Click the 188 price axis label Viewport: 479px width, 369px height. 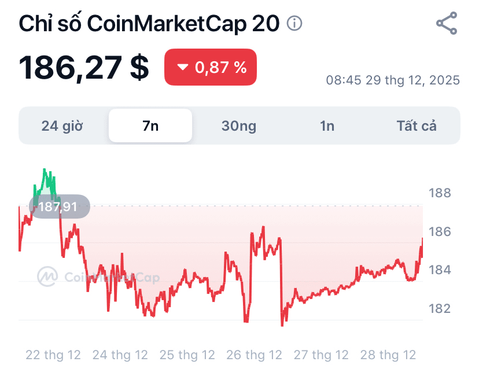[439, 193]
